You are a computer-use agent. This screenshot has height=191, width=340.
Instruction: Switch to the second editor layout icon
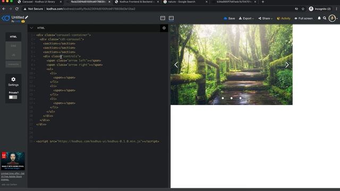(x=171, y=18)
